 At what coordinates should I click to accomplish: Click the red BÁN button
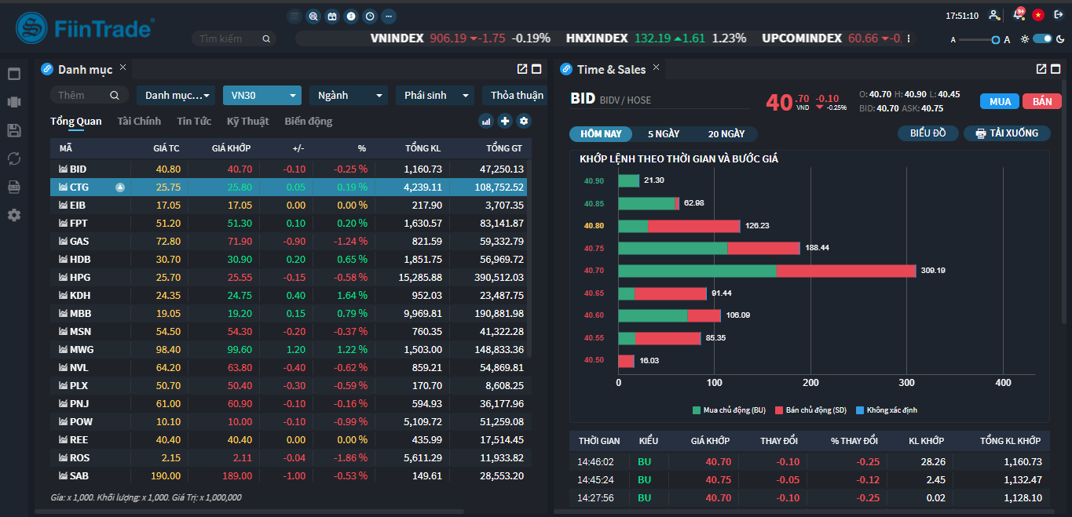[x=1041, y=100]
